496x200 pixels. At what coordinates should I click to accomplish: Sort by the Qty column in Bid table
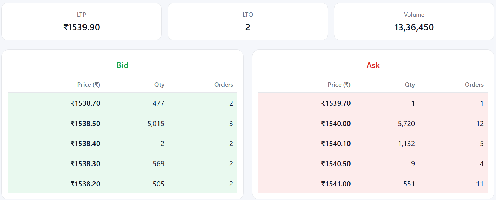click(x=159, y=84)
